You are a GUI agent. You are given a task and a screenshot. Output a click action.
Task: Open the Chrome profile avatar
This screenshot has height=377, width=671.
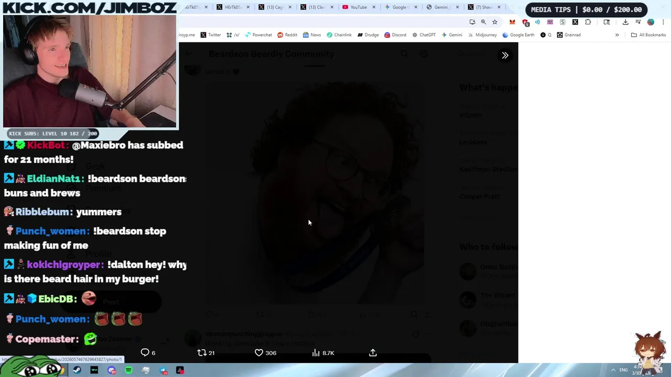(x=651, y=22)
